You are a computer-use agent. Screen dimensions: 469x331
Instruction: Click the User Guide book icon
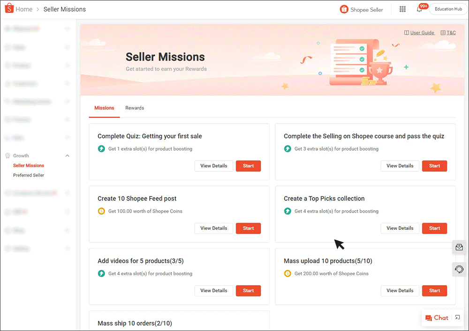(407, 32)
